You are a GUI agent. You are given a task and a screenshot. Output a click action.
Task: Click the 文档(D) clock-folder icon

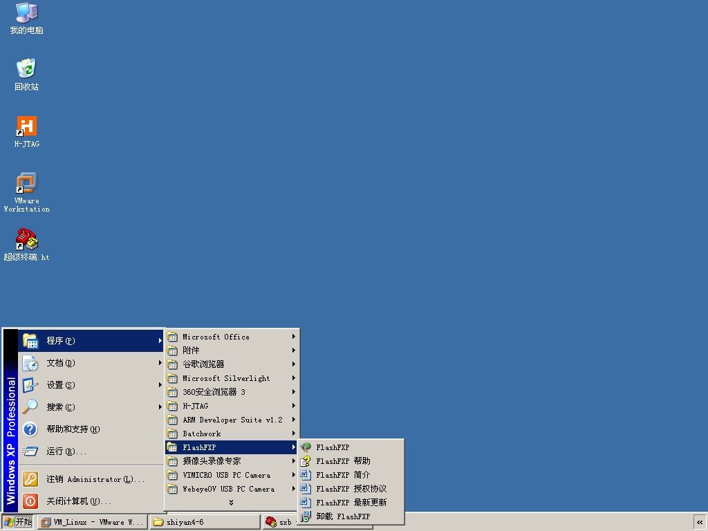coord(30,363)
